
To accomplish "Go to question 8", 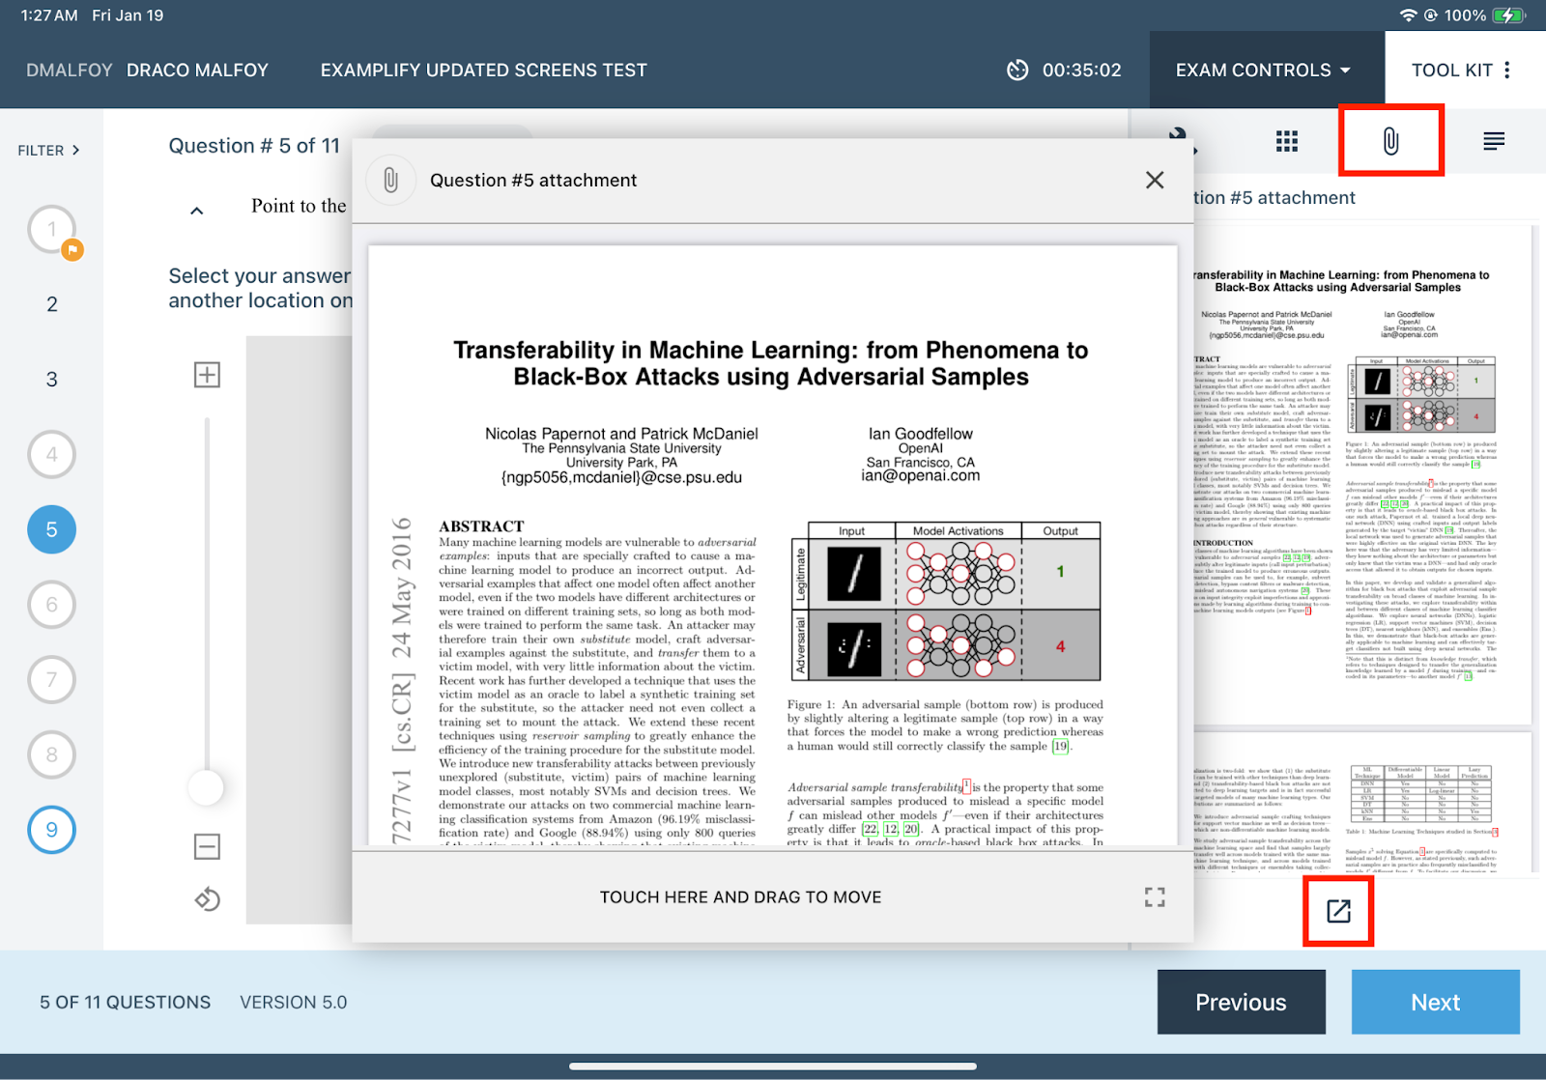I will click(x=52, y=754).
